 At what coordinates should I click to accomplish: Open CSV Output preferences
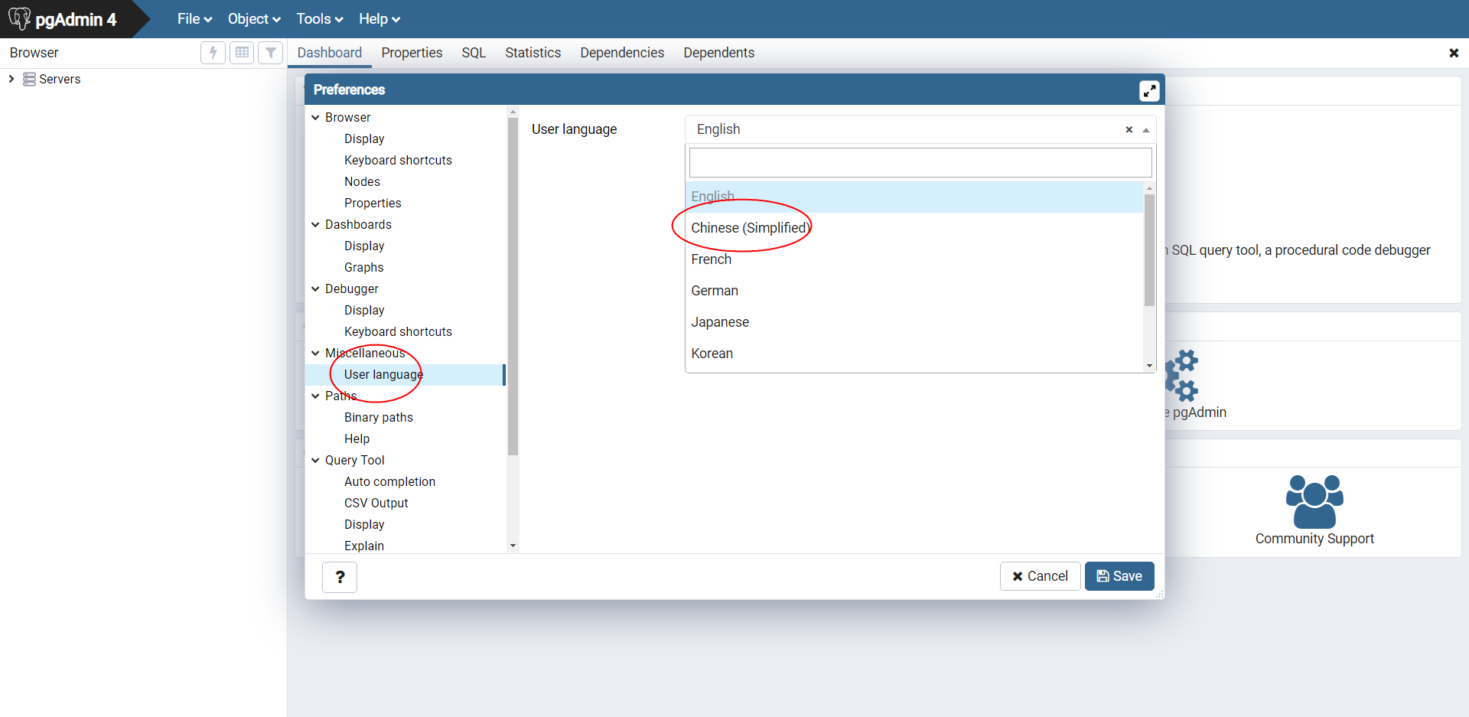point(376,503)
